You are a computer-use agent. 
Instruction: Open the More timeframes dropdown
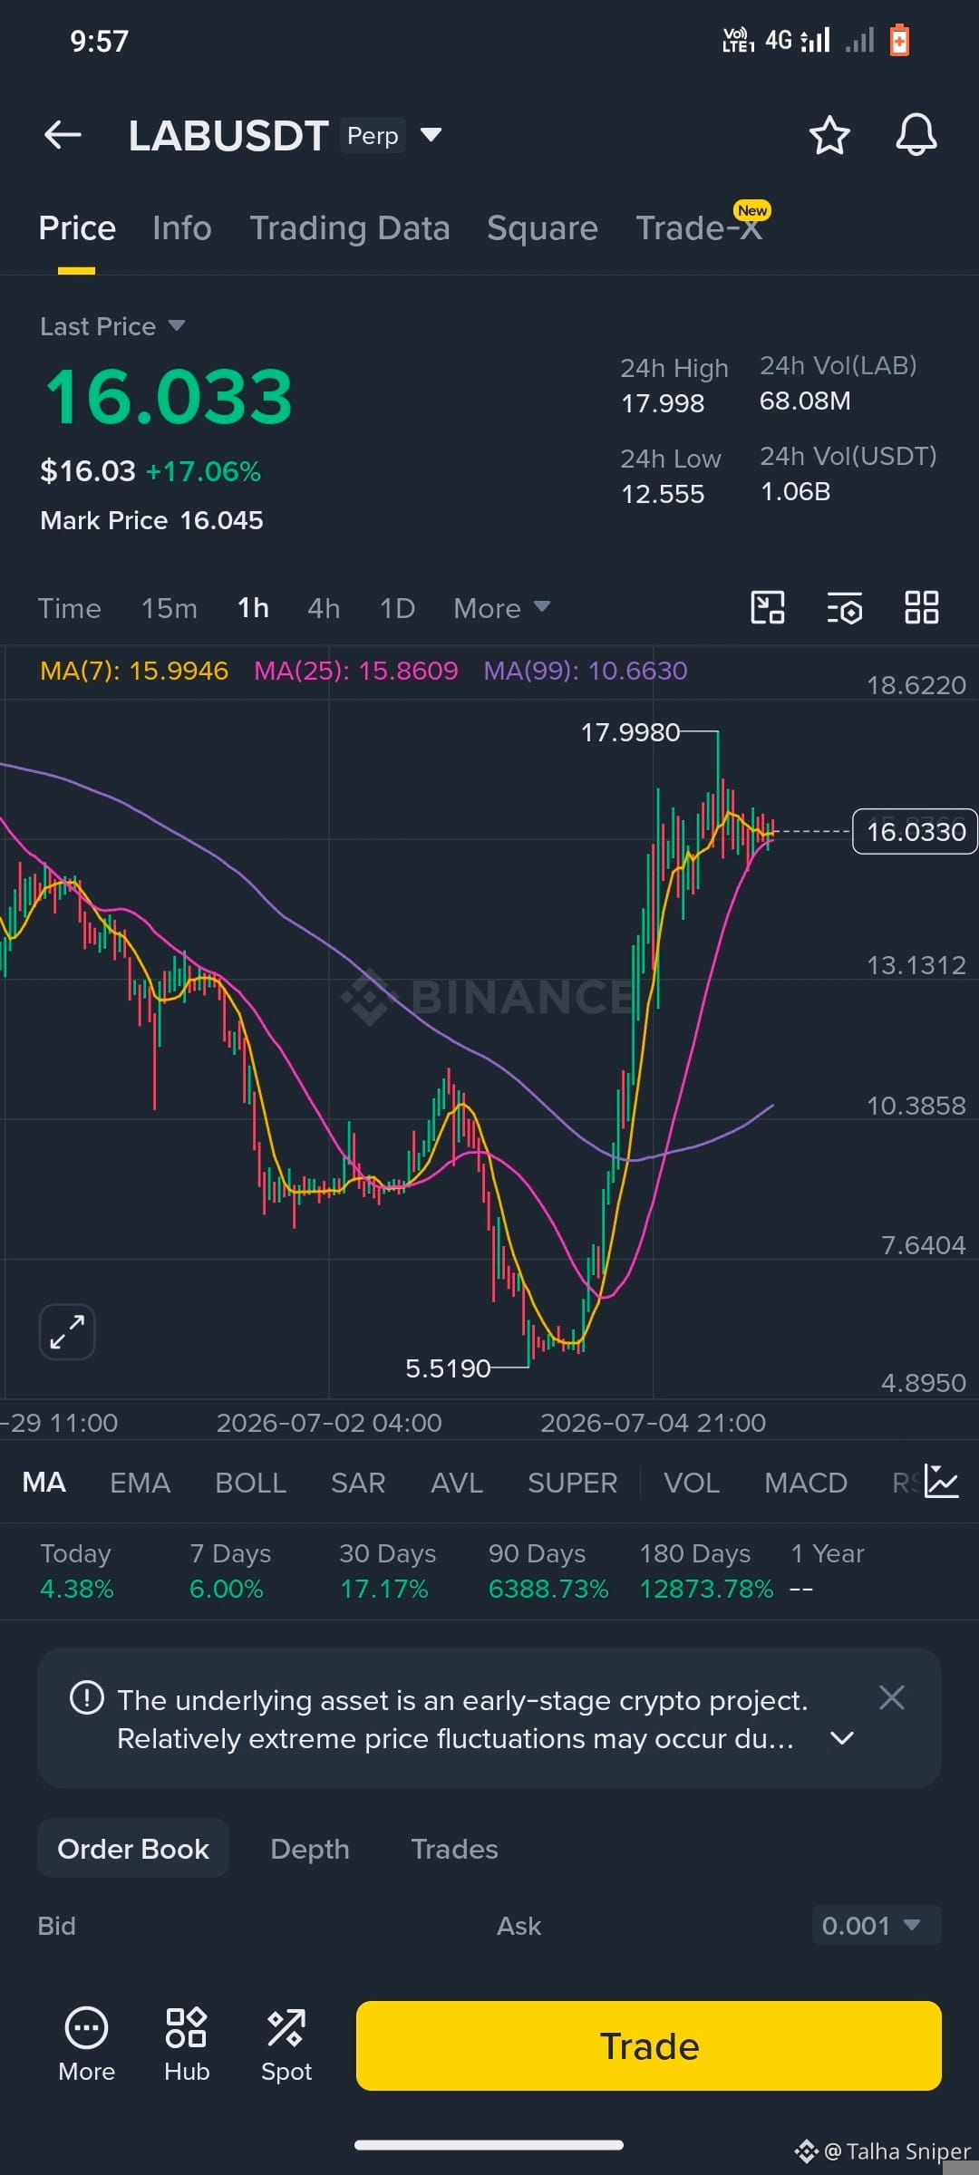coord(501,608)
